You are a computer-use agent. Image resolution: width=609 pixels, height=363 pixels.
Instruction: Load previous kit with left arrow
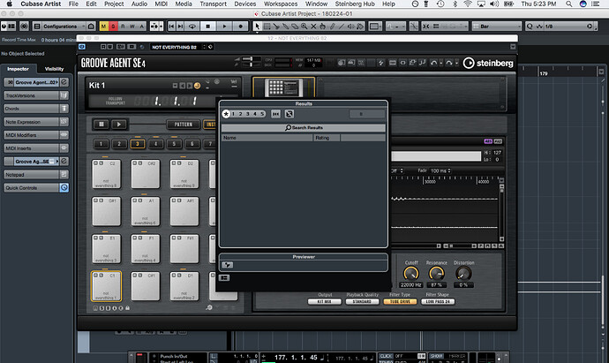[x=182, y=86]
